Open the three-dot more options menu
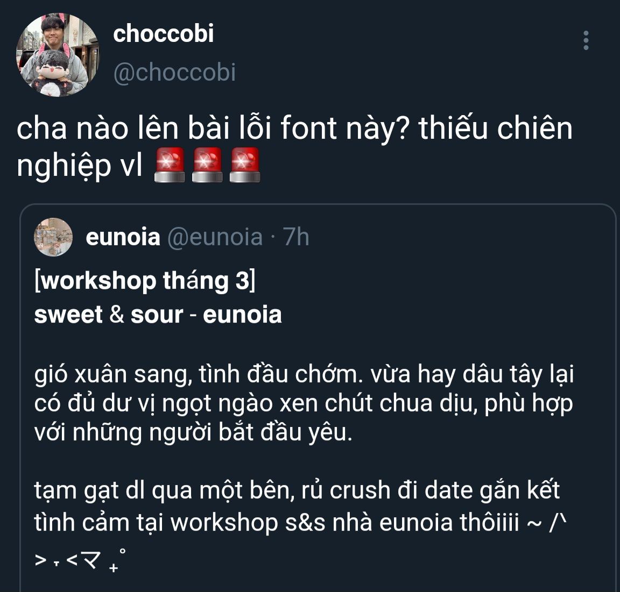 pos(586,40)
